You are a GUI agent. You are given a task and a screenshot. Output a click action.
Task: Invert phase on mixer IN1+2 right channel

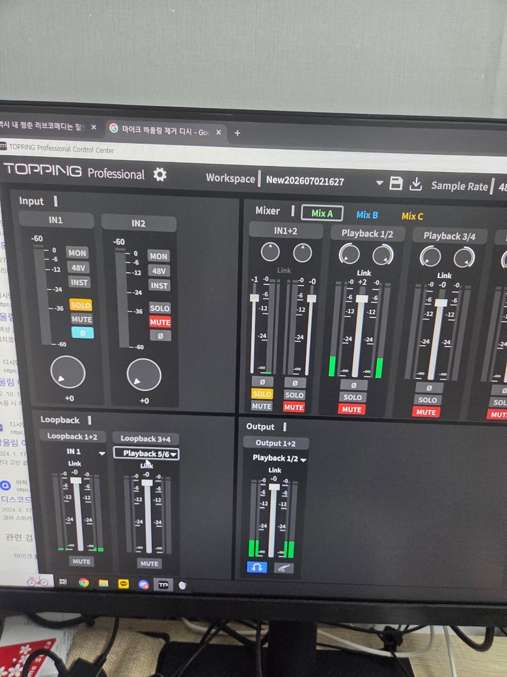pos(295,383)
